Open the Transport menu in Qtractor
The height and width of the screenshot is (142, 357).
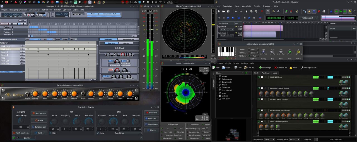[267, 6]
